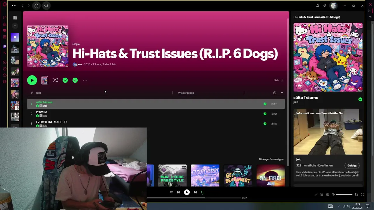Open the Spotify search icon
Screen dimensions: 374x210
point(46,6)
